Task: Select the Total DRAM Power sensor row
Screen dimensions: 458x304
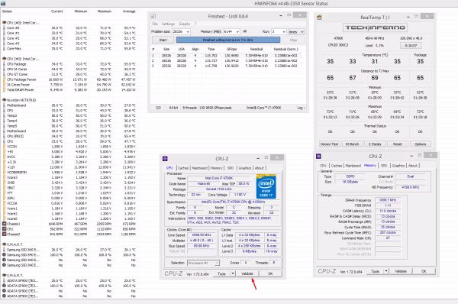Action: coord(69,89)
